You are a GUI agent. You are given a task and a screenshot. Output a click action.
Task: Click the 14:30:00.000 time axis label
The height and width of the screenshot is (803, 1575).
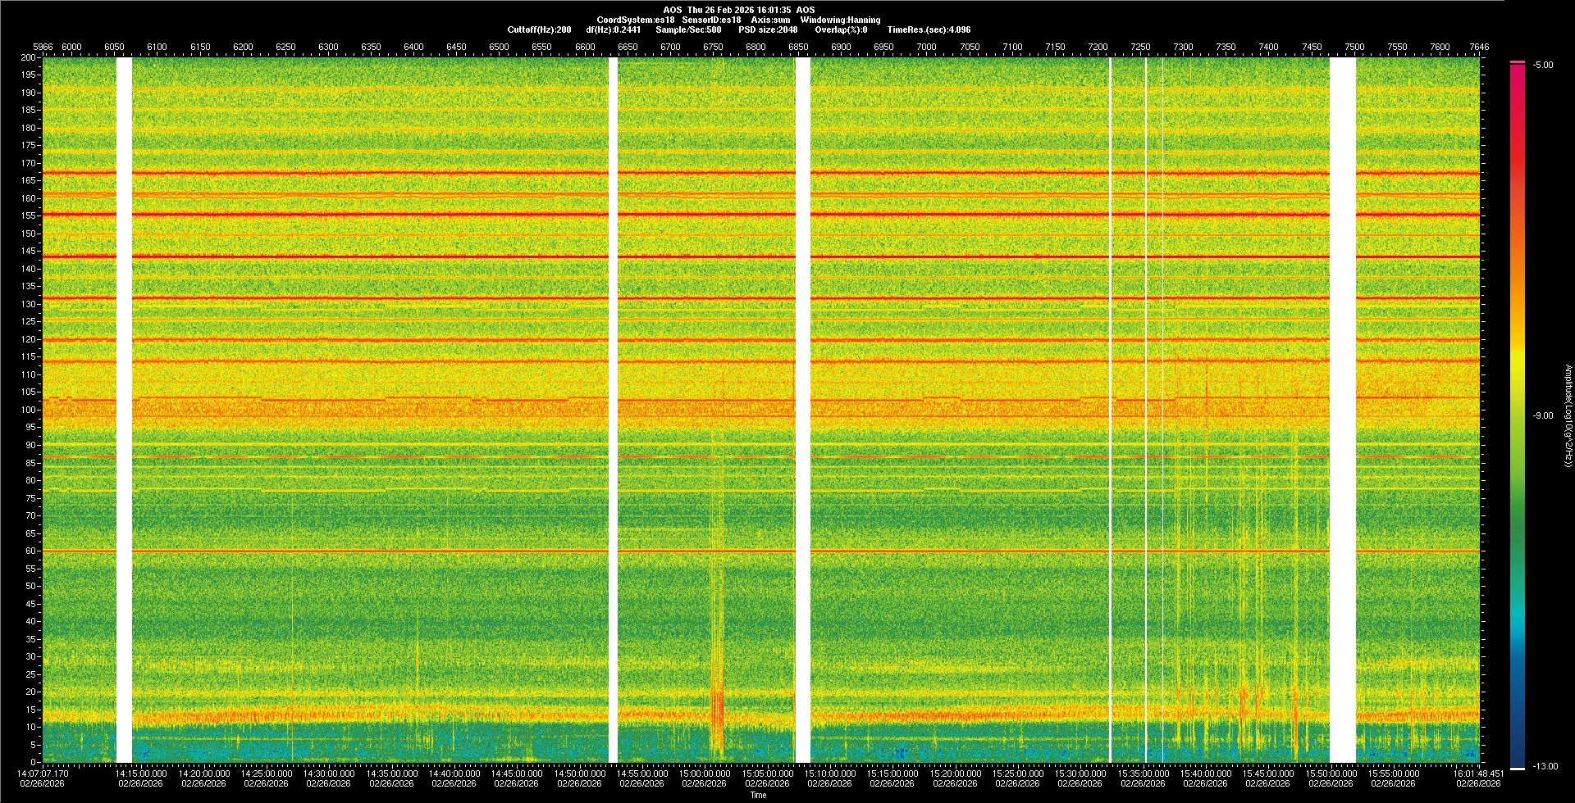coord(329,774)
